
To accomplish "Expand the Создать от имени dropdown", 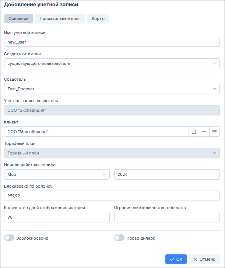I will (112, 63).
